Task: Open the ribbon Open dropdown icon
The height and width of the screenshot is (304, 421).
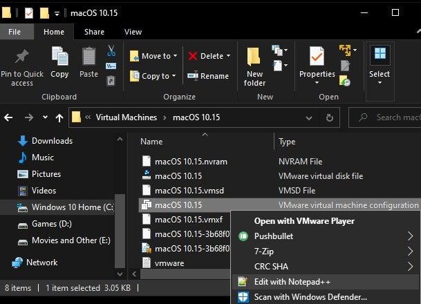Action: (348, 50)
